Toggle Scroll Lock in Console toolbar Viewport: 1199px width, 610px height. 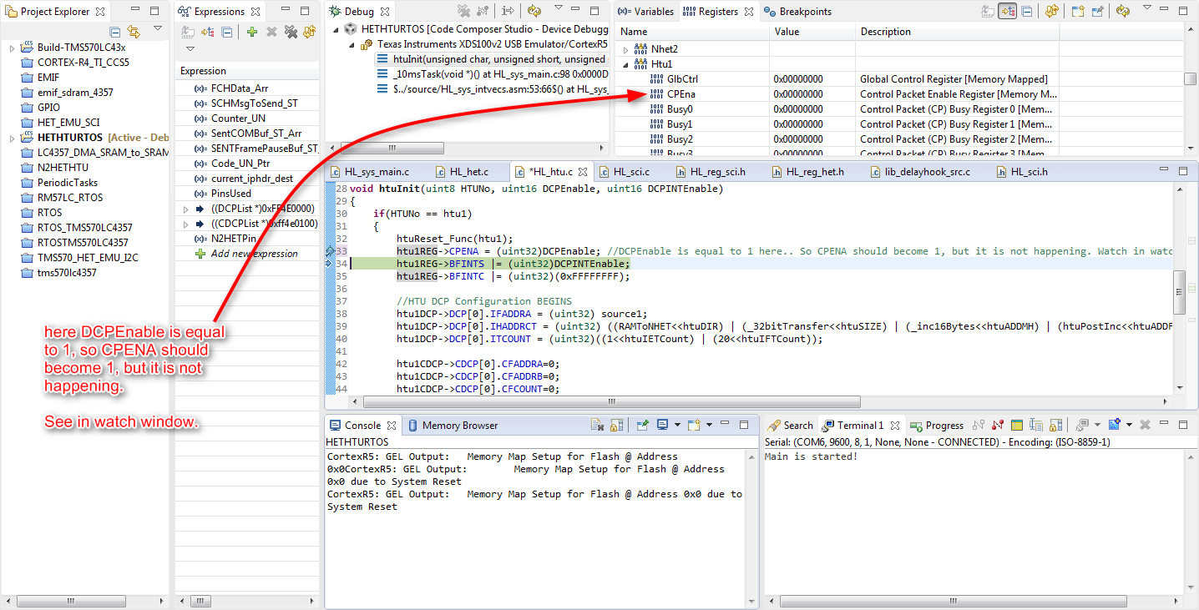pyautogui.click(x=617, y=425)
